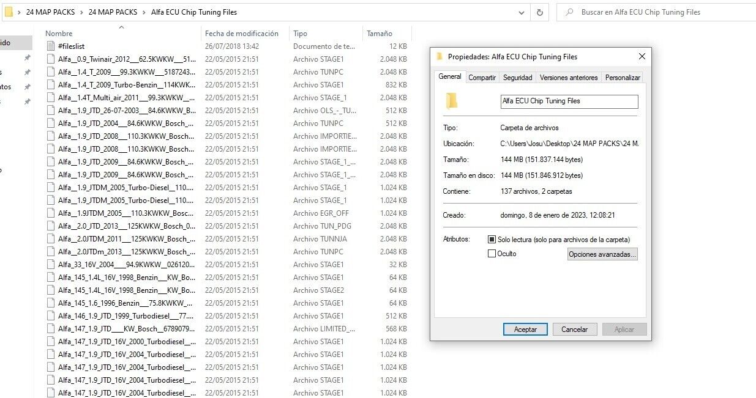This screenshot has width=756, height=398.
Task: Select the file name Alfa__1.4_T_2009___99.3KWKW
Action: 127,72
